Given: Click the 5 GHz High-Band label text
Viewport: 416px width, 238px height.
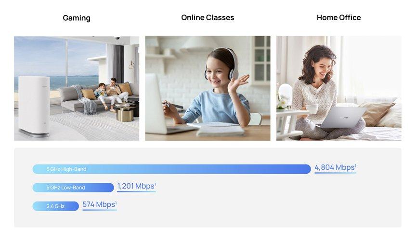Looking at the screenshot, I should click(x=66, y=169).
